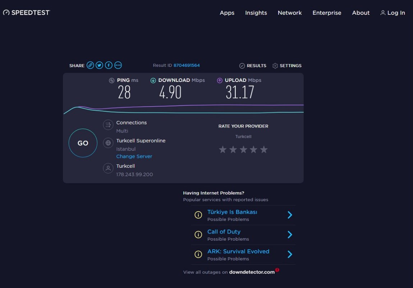This screenshot has width=413, height=288.
Task: Click info icon beside Call of Duty
Action: click(x=198, y=234)
